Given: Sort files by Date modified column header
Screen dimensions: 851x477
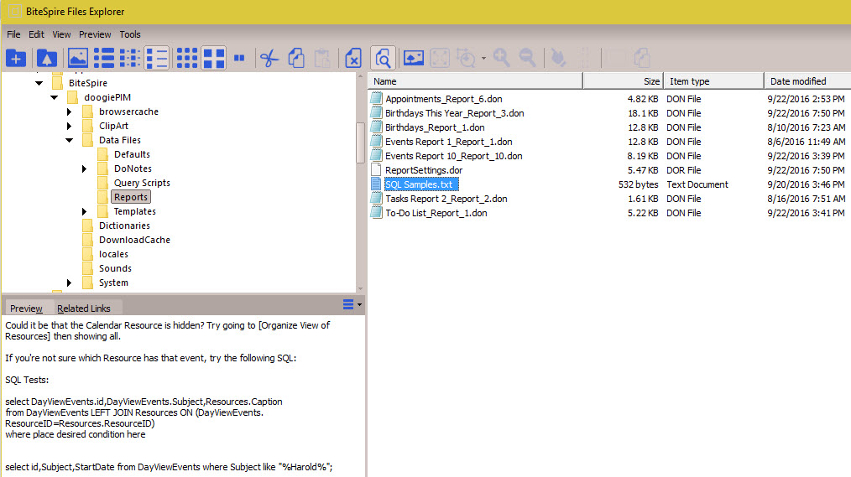Looking at the screenshot, I should (x=807, y=81).
